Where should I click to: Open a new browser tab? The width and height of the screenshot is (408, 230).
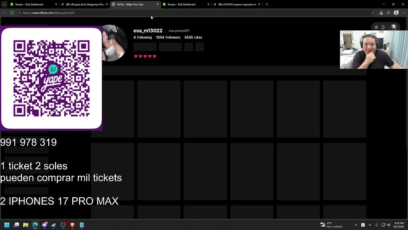[x=267, y=4]
